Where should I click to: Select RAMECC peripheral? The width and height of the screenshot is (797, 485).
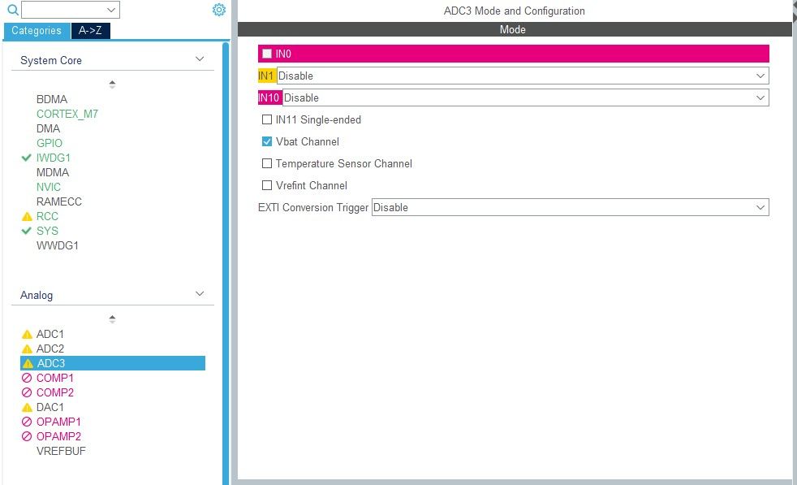(59, 202)
